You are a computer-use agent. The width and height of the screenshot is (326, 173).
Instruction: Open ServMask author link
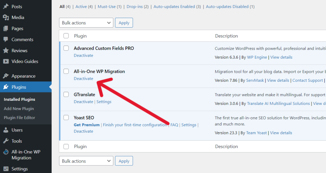pyautogui.click(x=255, y=80)
